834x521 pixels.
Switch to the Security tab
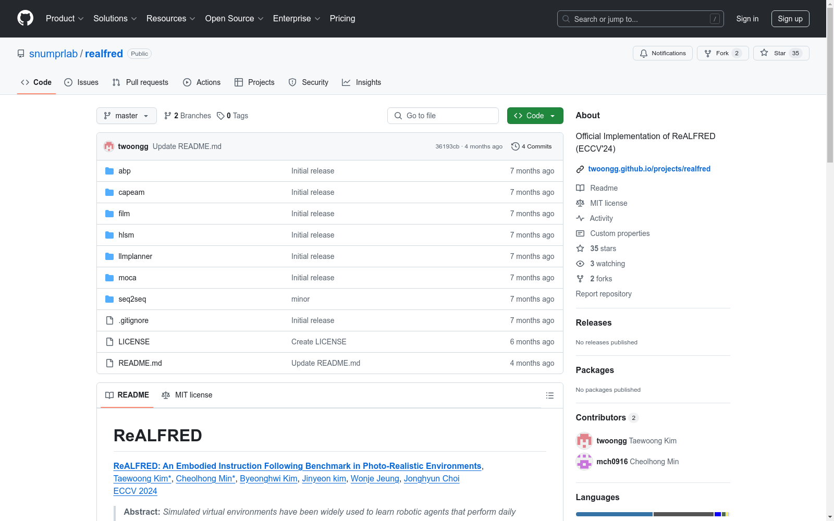click(x=309, y=82)
